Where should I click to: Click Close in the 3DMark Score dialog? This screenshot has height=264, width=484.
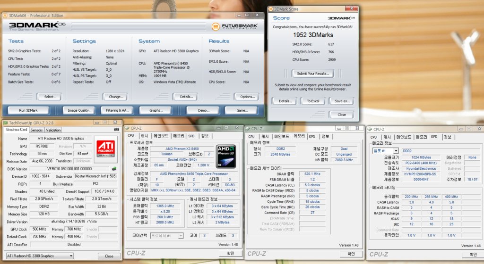341,115
